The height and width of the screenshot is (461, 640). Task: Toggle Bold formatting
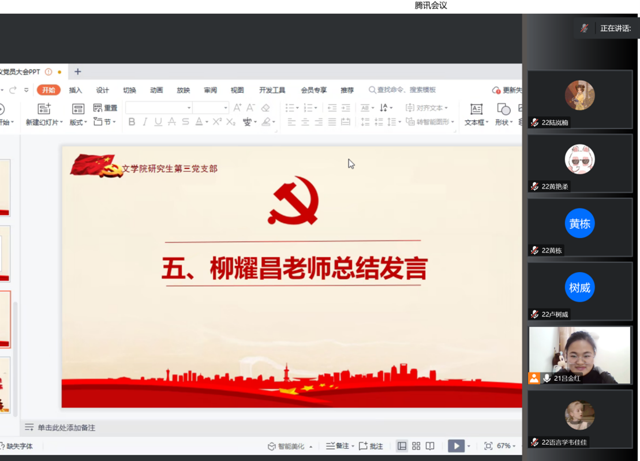tap(132, 122)
